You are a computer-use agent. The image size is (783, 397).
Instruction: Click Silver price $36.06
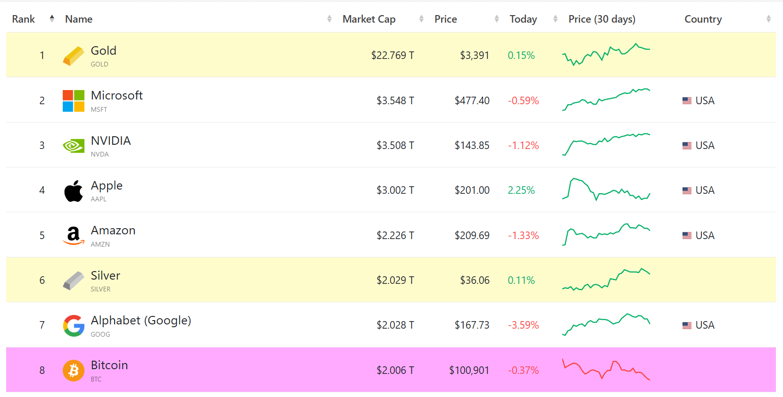point(475,281)
